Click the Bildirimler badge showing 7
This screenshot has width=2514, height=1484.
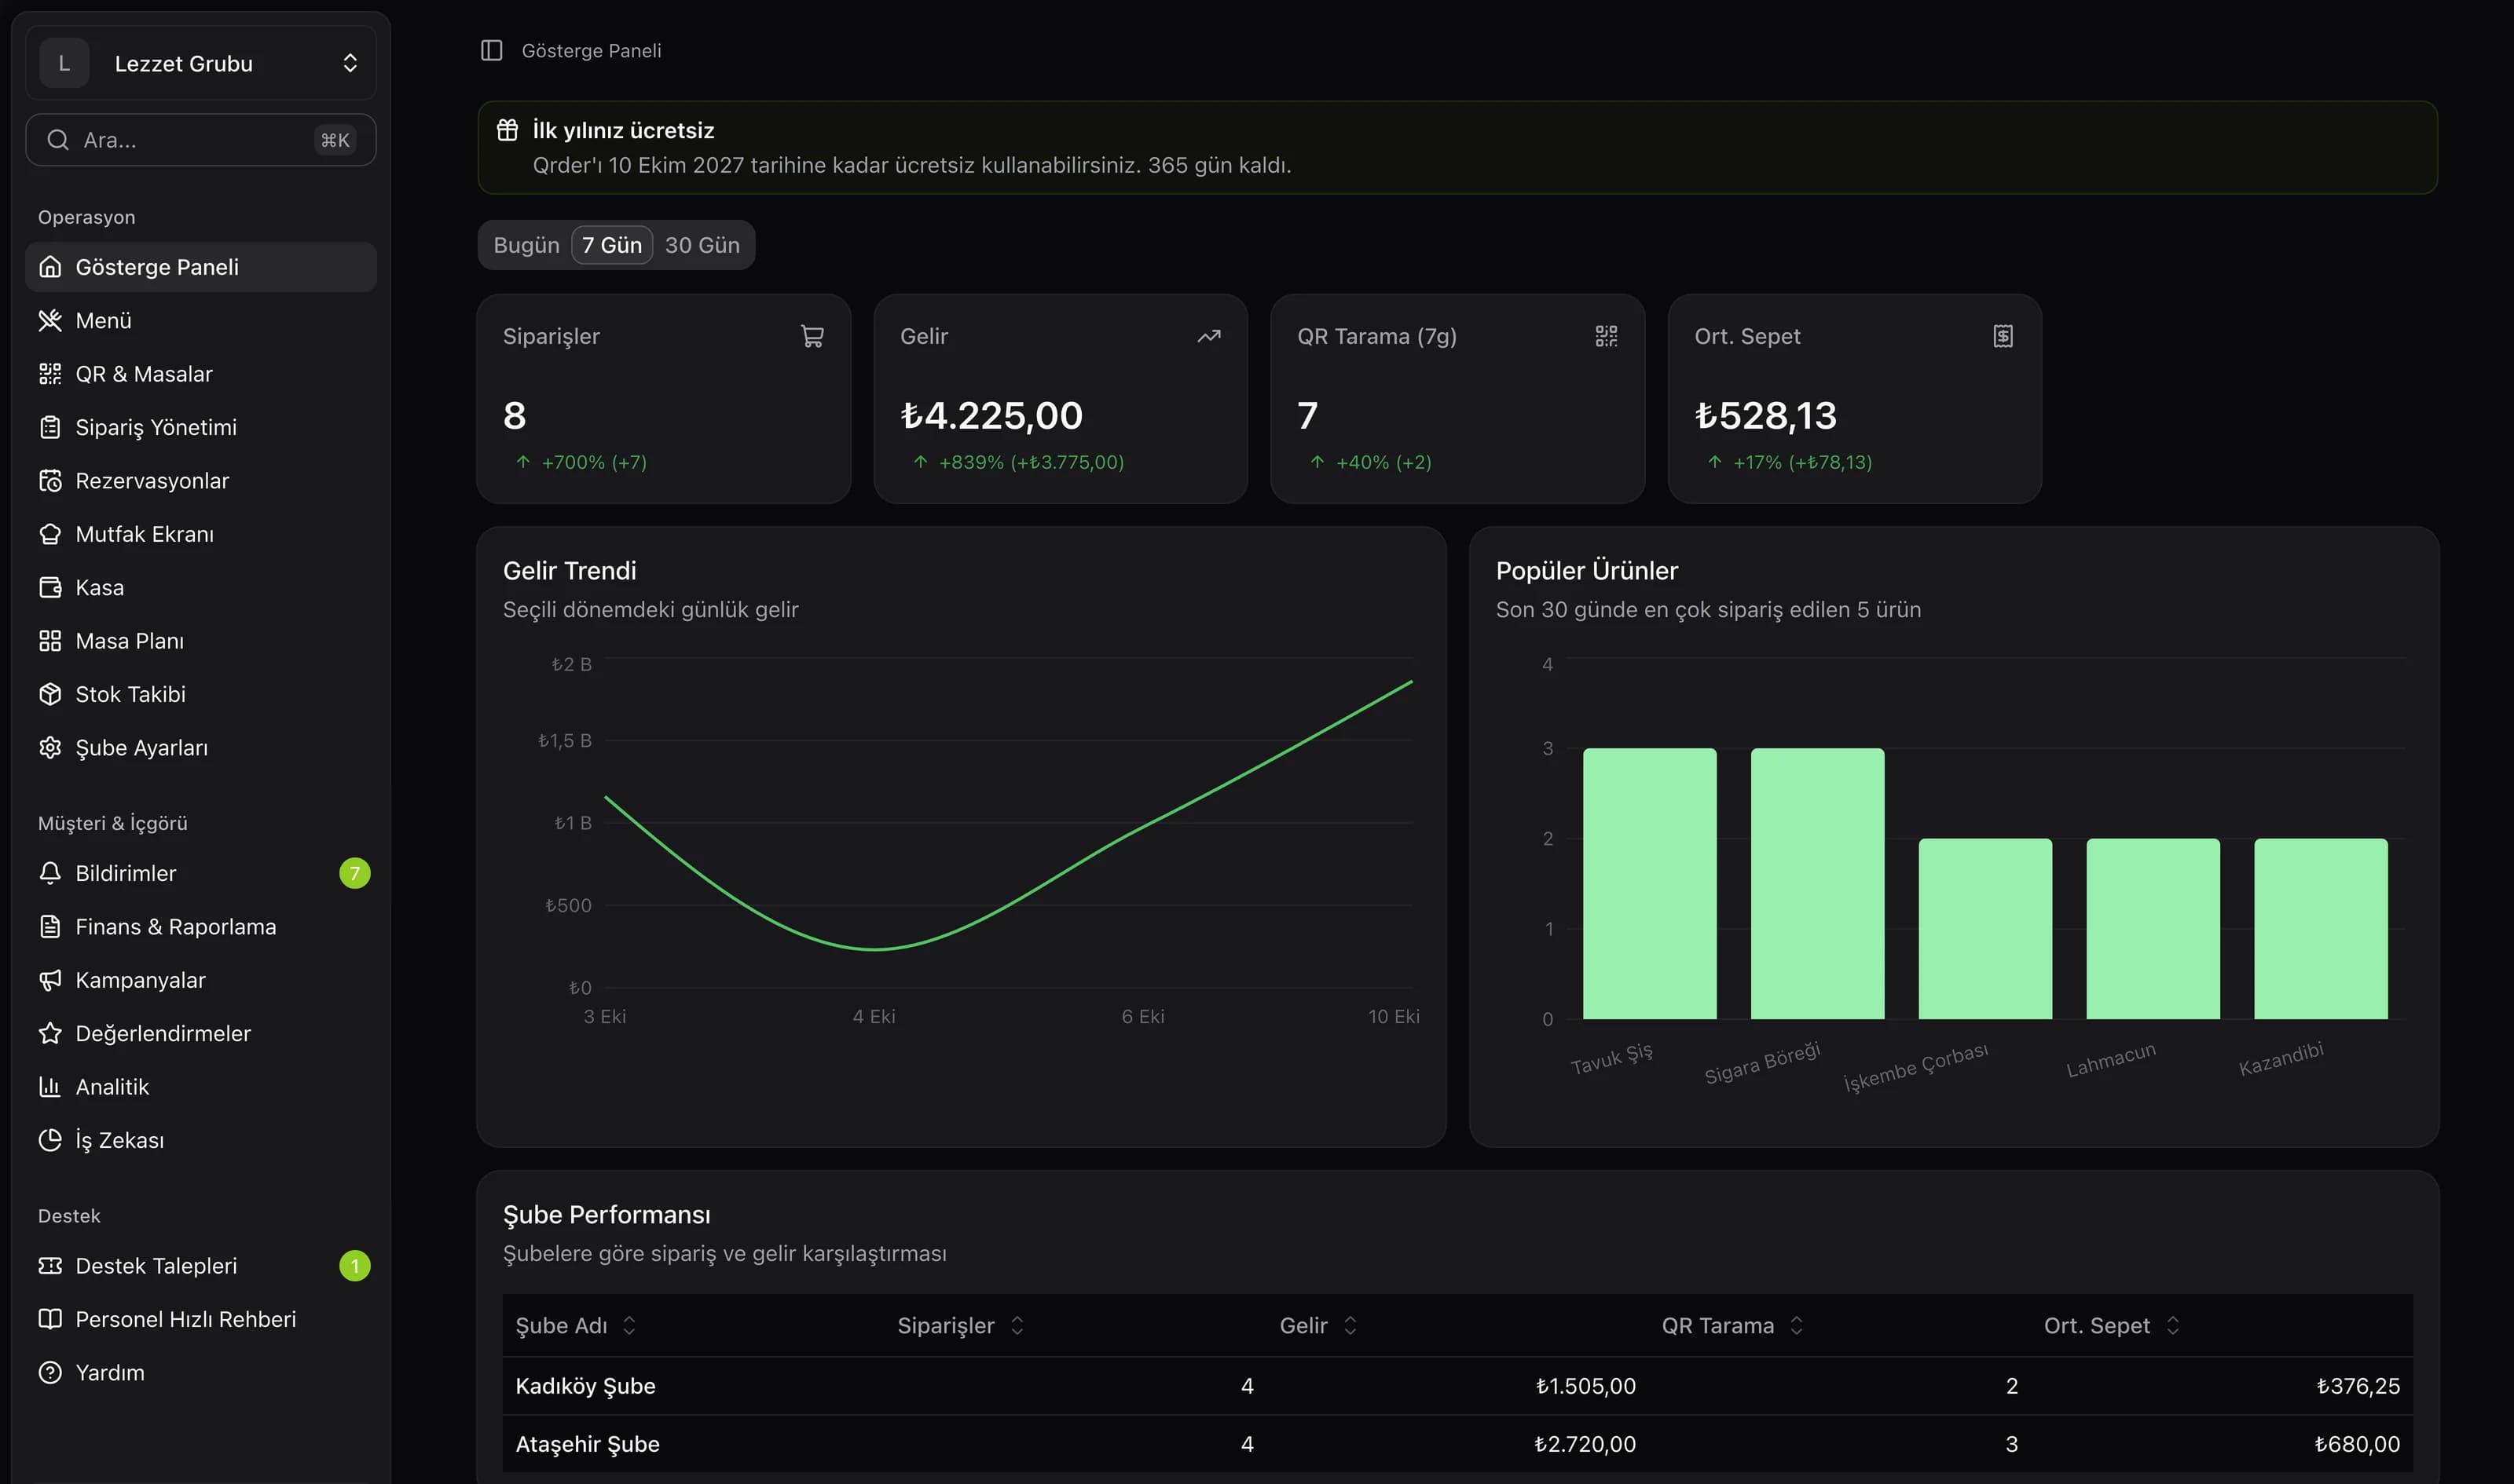[x=354, y=873]
